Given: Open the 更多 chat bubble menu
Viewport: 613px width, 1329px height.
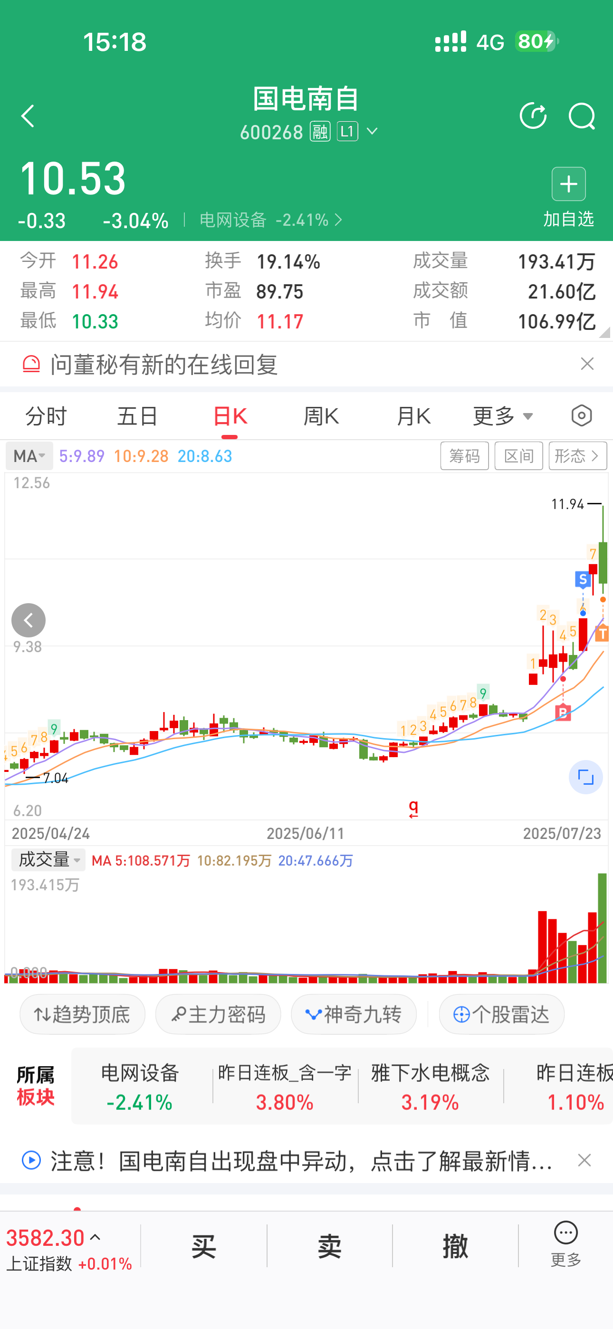Looking at the screenshot, I should 565,1244.
